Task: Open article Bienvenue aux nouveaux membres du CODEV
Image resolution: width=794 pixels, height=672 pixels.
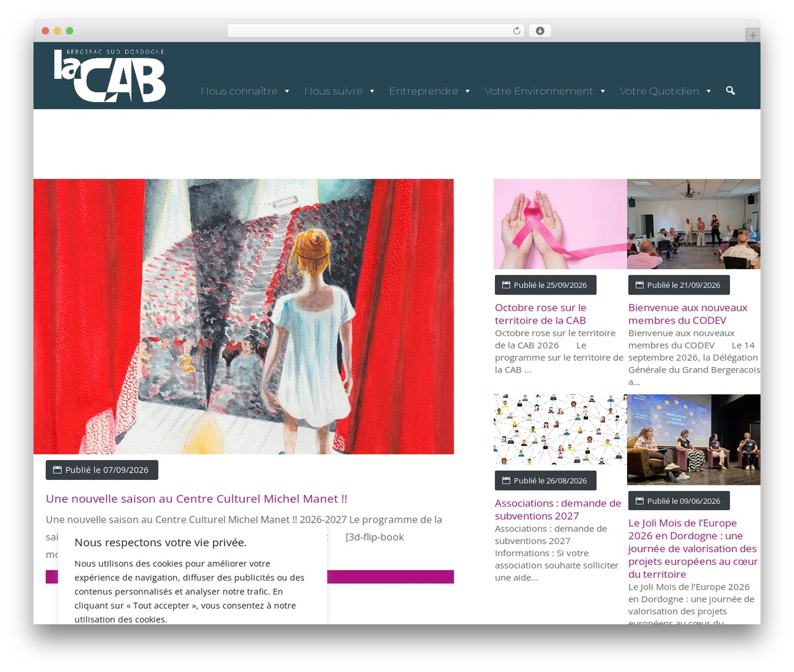Action: coord(688,314)
